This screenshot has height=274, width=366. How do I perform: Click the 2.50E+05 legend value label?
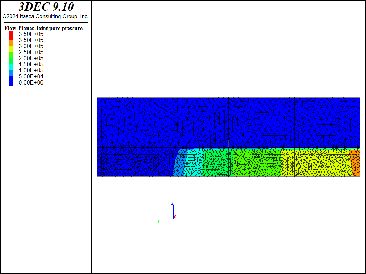(x=31, y=52)
